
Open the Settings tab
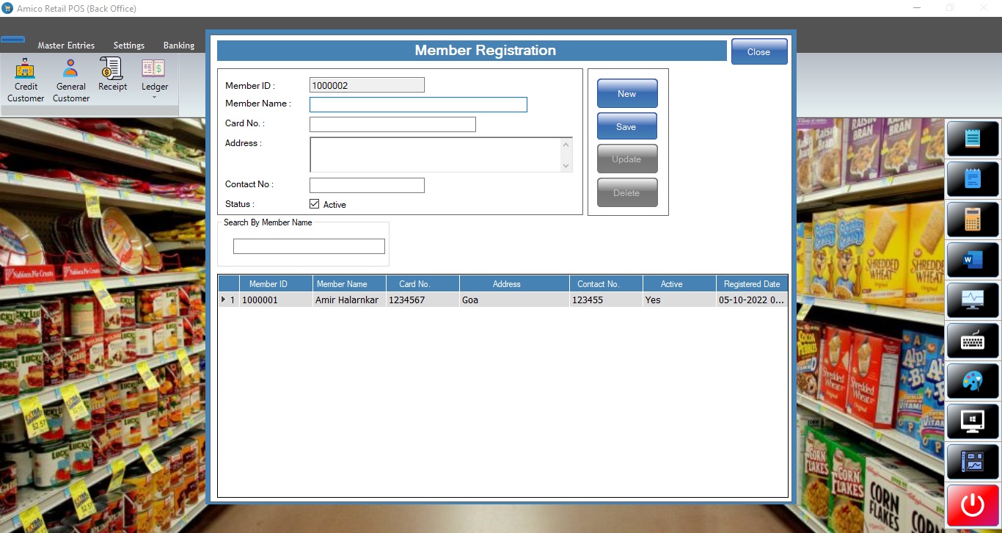click(x=129, y=46)
